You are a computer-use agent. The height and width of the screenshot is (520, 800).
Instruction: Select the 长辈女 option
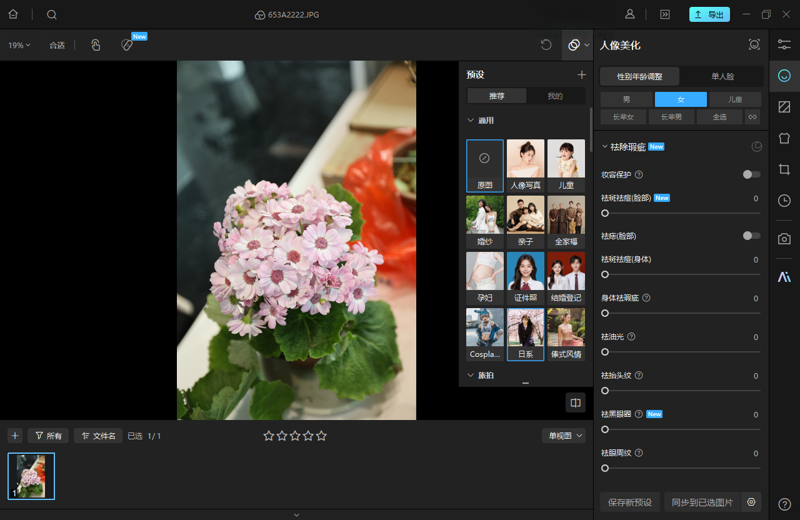[623, 117]
